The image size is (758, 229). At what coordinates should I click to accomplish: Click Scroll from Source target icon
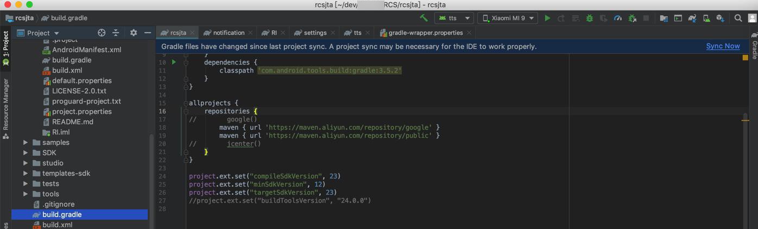pyautogui.click(x=102, y=33)
